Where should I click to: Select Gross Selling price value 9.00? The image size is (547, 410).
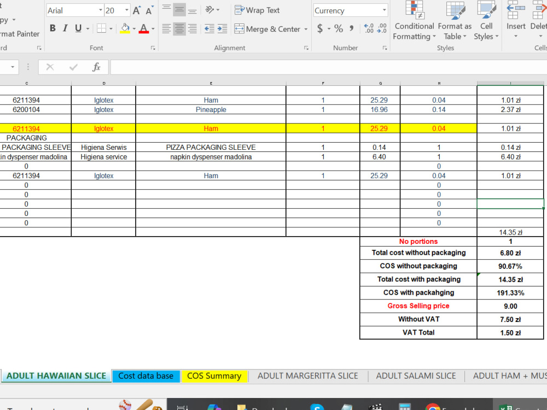coord(510,306)
